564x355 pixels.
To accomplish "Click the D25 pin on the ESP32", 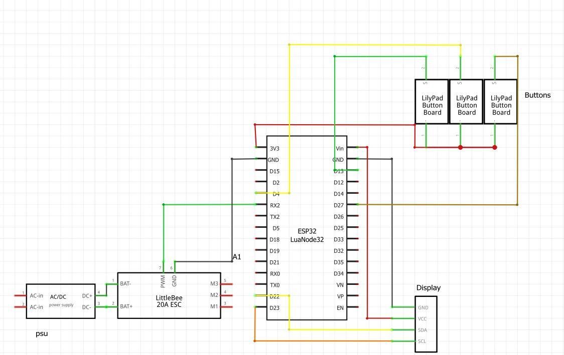I will coord(352,227).
